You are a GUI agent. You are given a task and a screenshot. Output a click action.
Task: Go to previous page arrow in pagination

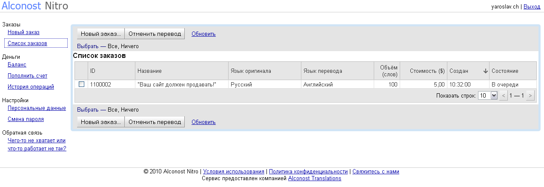[504, 96]
